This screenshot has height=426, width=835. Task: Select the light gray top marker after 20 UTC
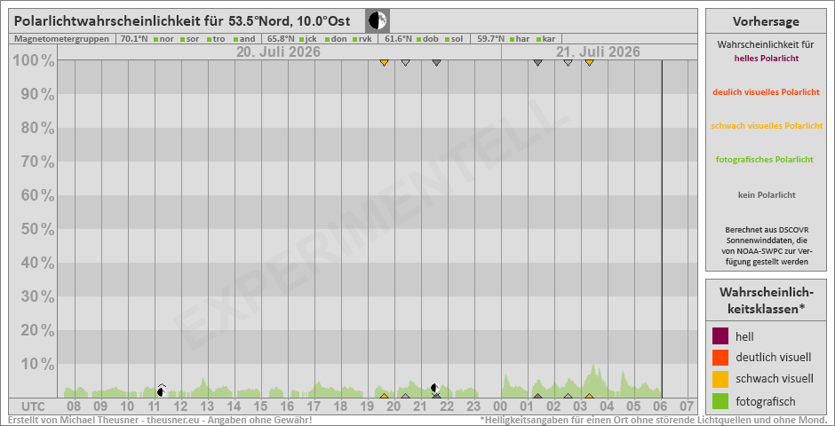[x=405, y=62]
